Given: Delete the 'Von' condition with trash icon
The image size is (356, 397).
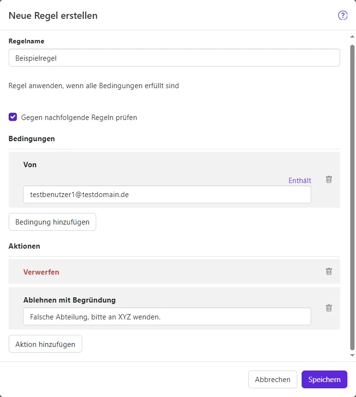Looking at the screenshot, I should click(x=329, y=179).
